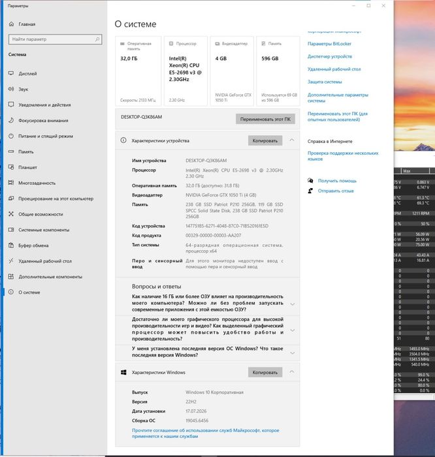435x457 pixels.
Task: Open Параметры BitLocker link
Action: 329,44
